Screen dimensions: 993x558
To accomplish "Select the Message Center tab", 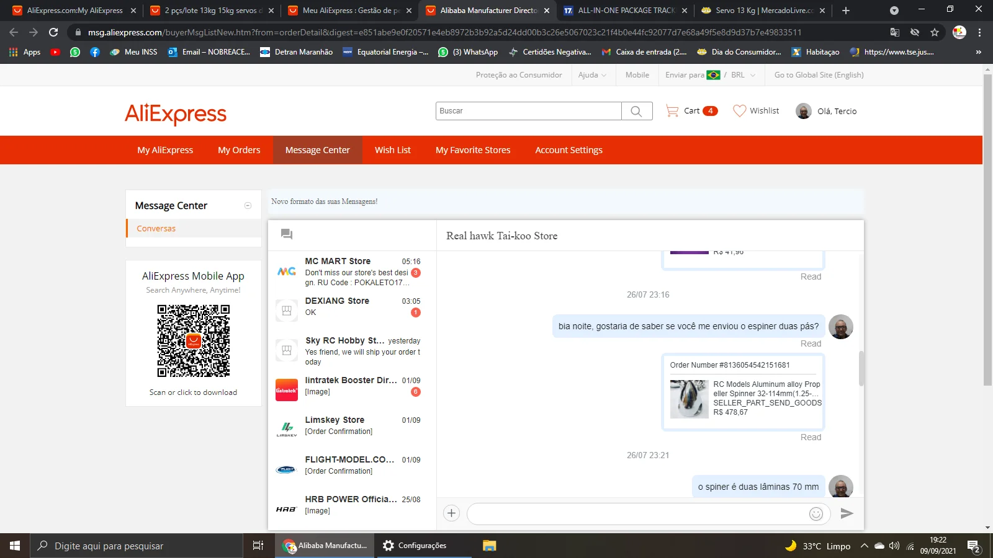I will tap(318, 150).
